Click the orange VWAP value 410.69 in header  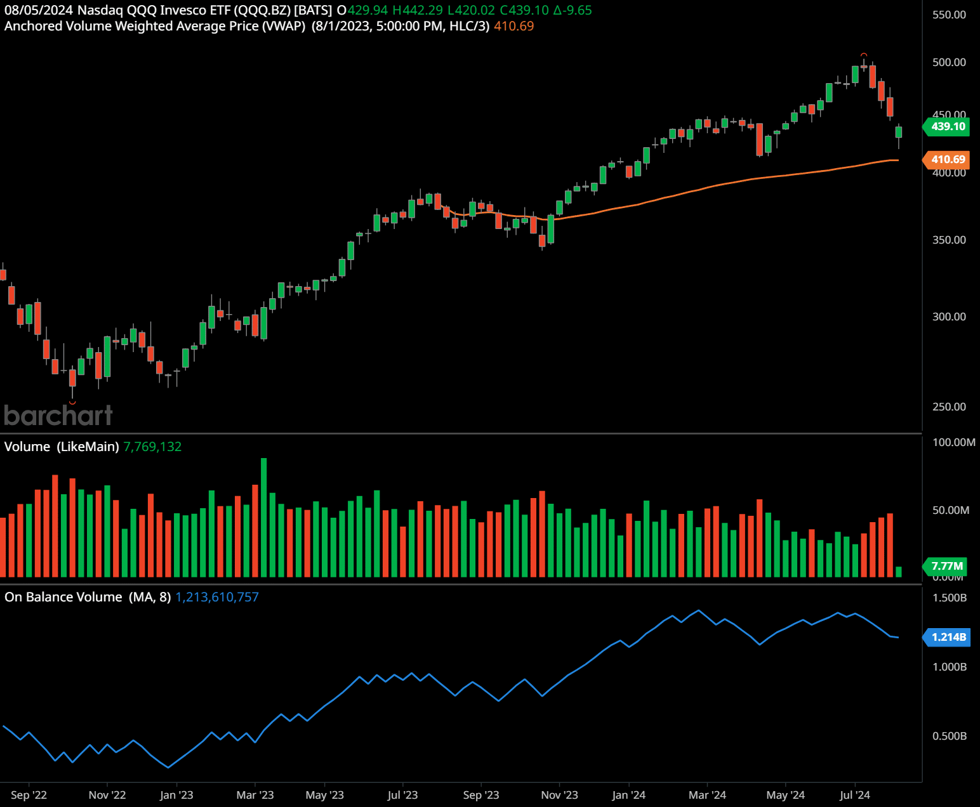(x=513, y=26)
